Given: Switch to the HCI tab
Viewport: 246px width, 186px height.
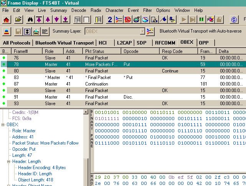Looking at the screenshot, I should click(106, 43).
